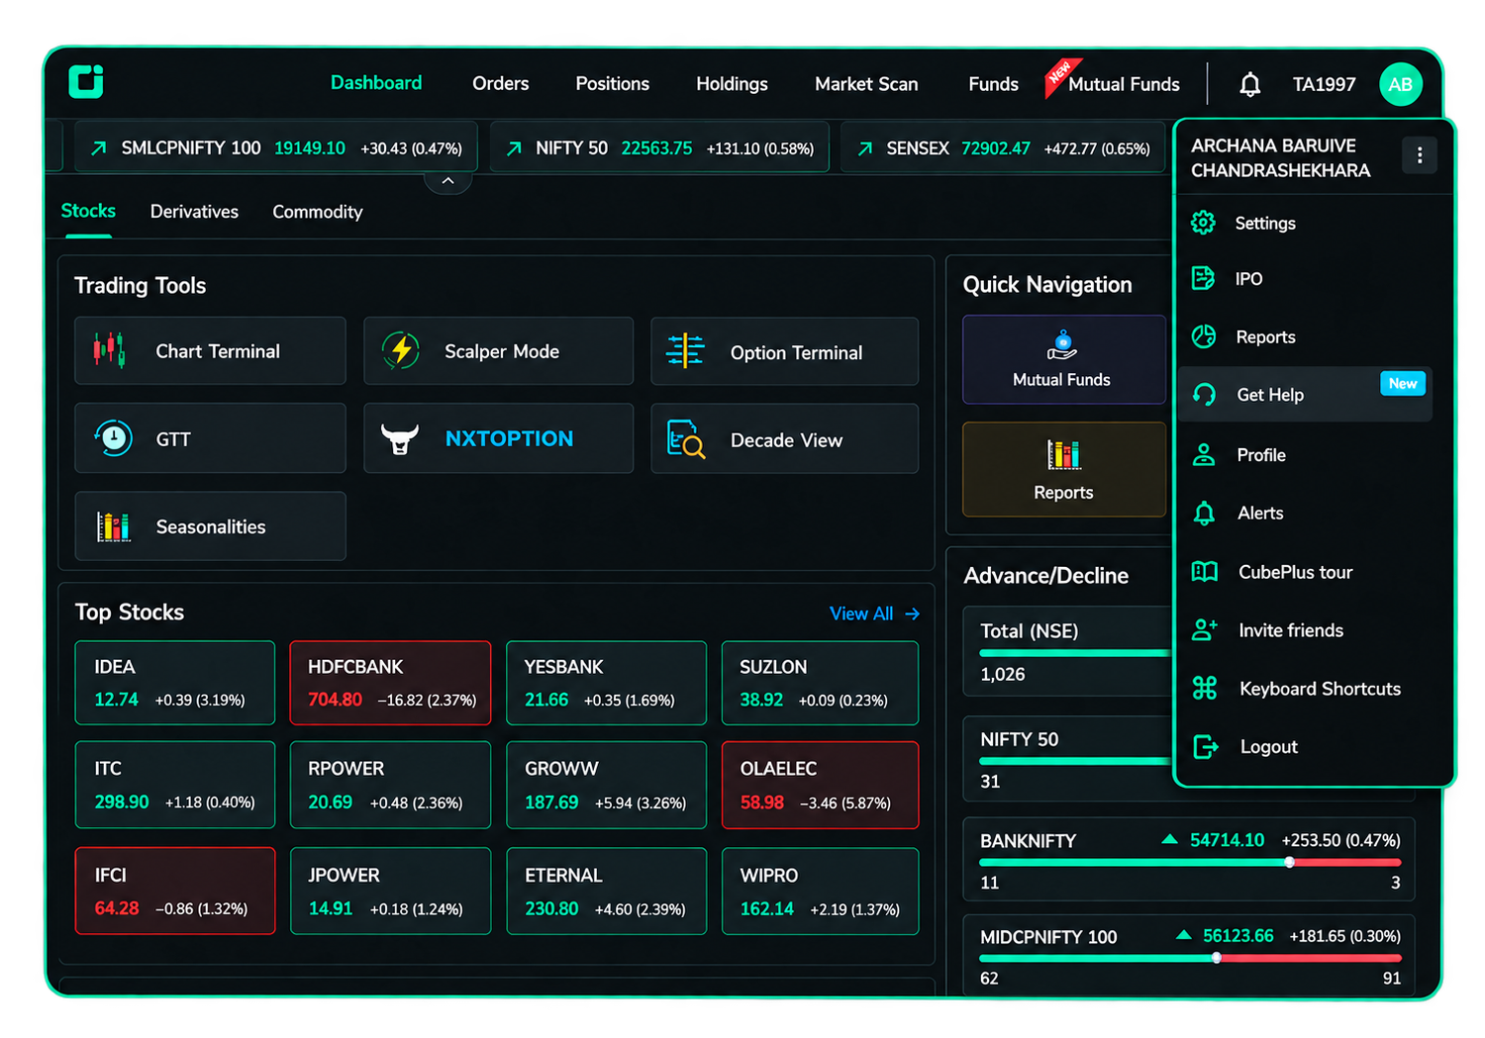The width and height of the screenshot is (1485, 1038).
Task: Click the Keyboard Shortcuts command icon
Action: pyautogui.click(x=1205, y=688)
